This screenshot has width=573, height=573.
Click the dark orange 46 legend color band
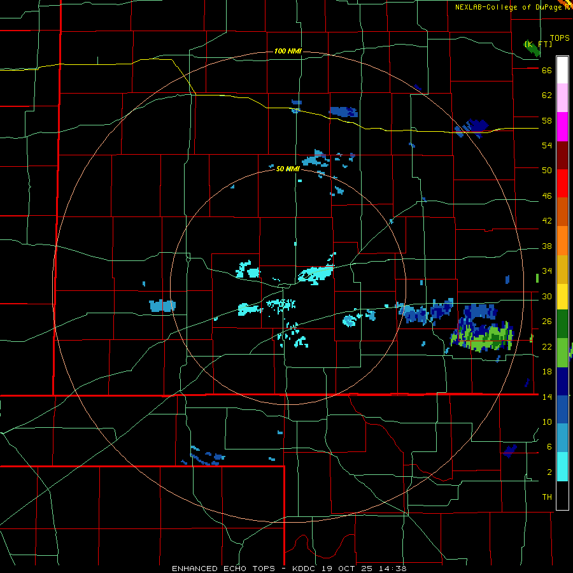click(562, 211)
